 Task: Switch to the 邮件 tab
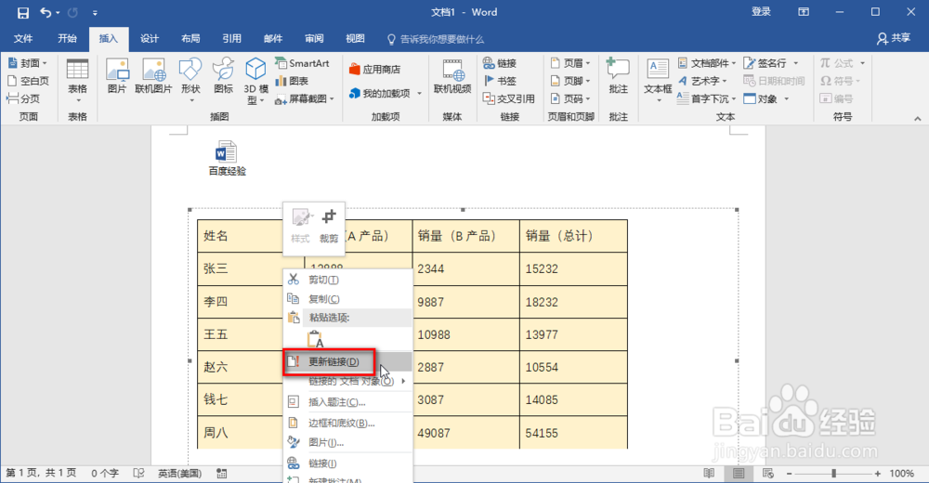point(272,38)
